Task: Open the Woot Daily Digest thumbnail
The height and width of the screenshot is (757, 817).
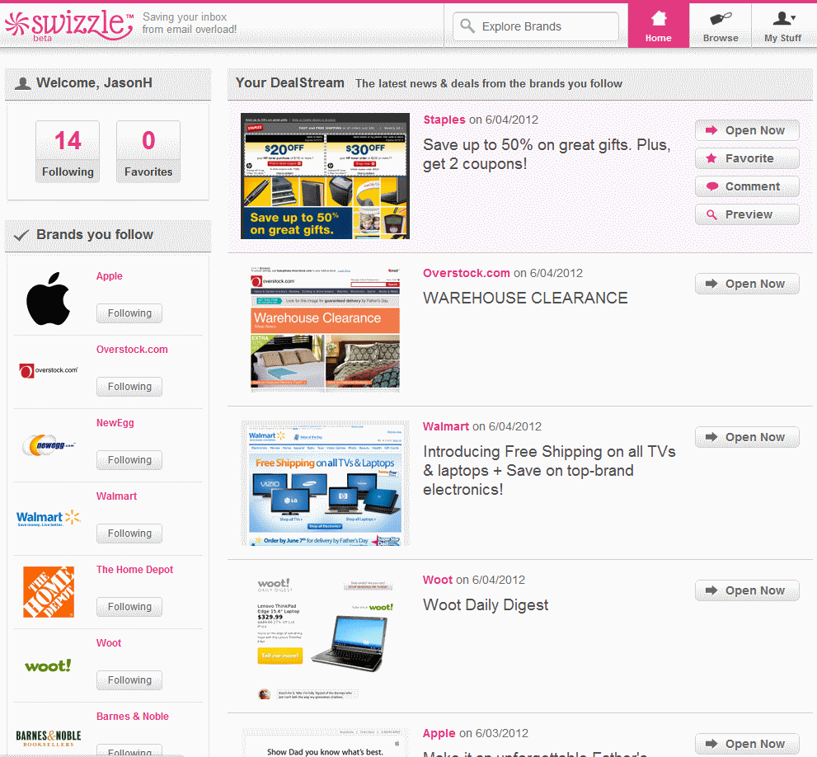Action: coord(325,637)
